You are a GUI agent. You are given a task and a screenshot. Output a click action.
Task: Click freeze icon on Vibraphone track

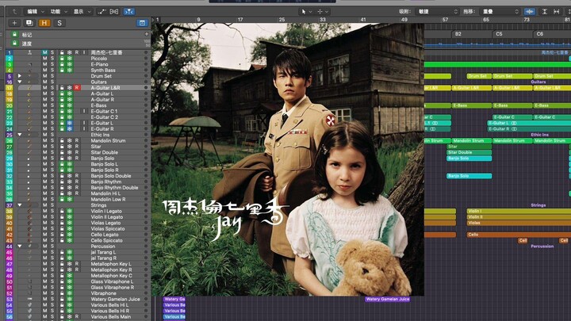[x=69, y=293]
